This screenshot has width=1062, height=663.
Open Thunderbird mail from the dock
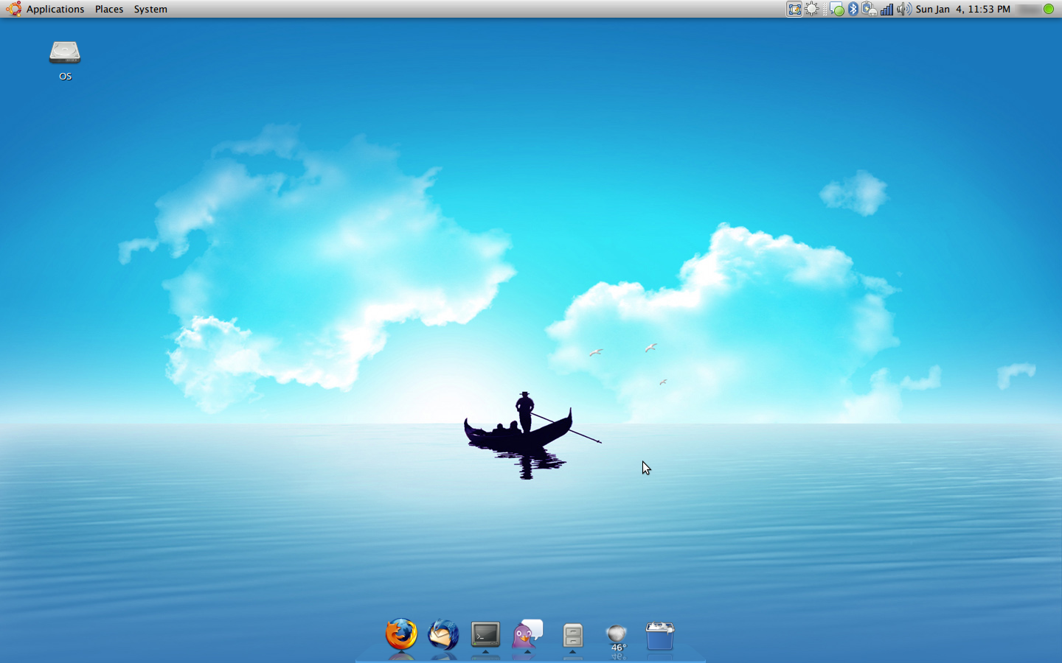tap(443, 634)
